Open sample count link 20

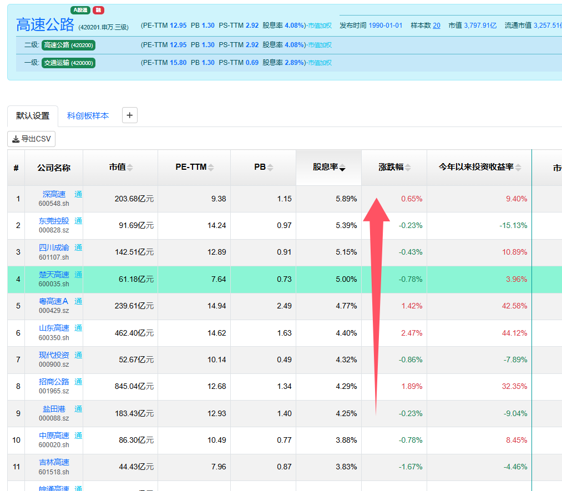(437, 26)
